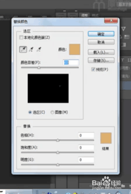Click the 色相(H) hue slider handle
The image size is (131, 194).
(x=58, y=140)
